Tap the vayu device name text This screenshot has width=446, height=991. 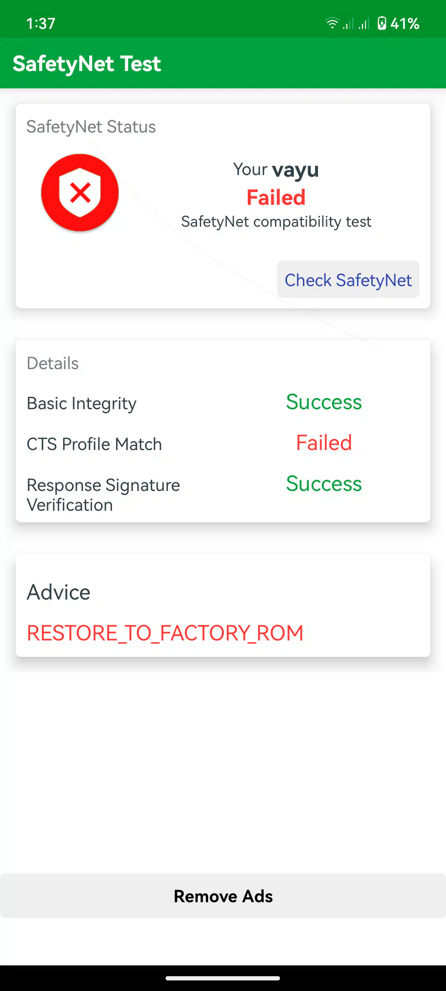point(295,170)
